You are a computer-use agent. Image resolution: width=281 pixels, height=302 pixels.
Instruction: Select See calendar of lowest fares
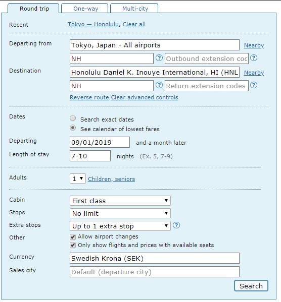73,128
